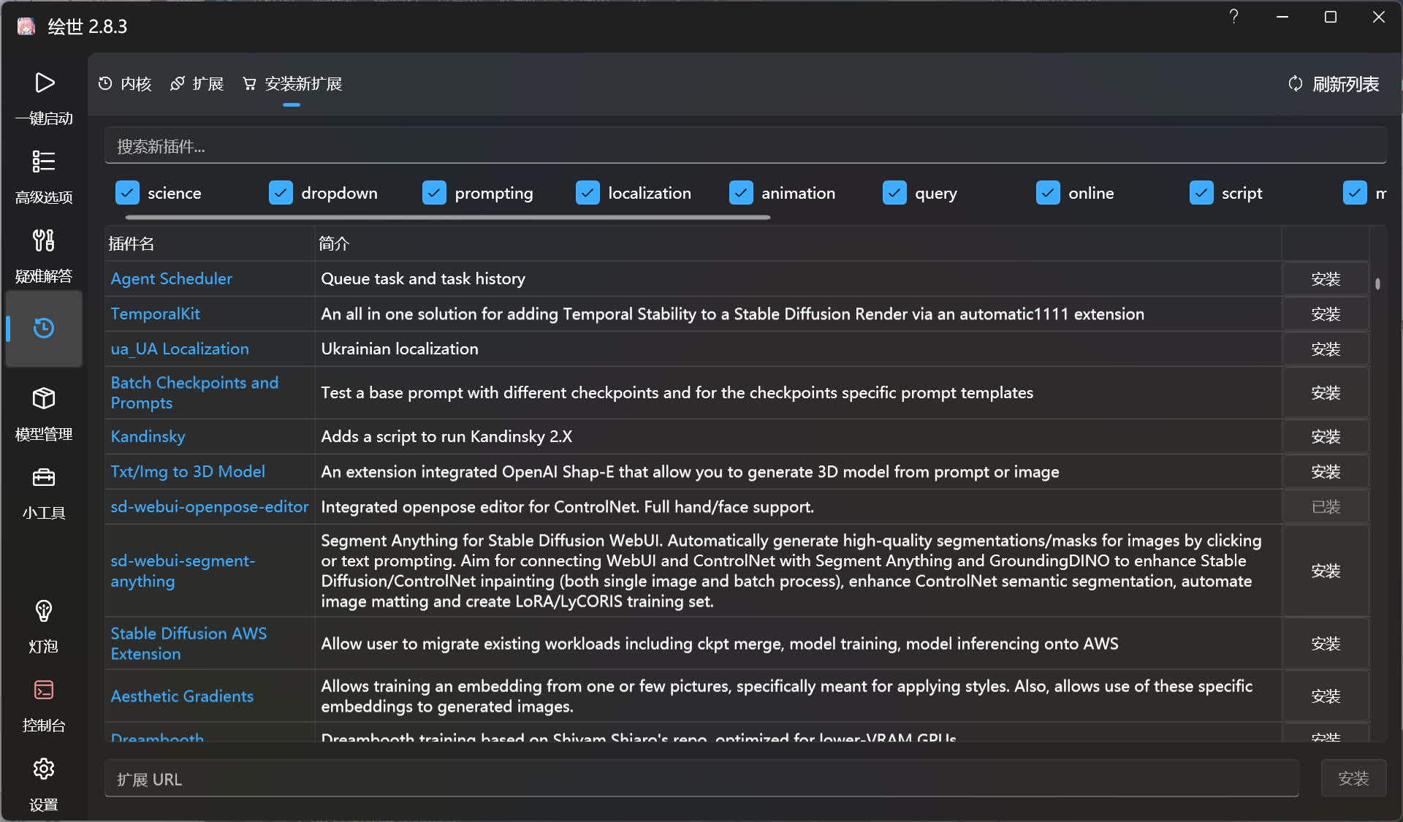This screenshot has width=1403, height=822.
Task: Open small tools briefcase icon
Action: pos(44,478)
